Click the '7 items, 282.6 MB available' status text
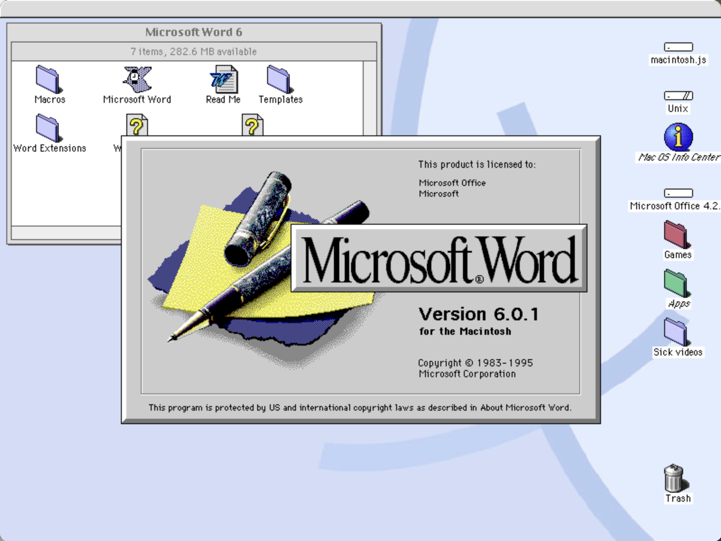Viewport: 721px width, 541px height. (x=194, y=51)
